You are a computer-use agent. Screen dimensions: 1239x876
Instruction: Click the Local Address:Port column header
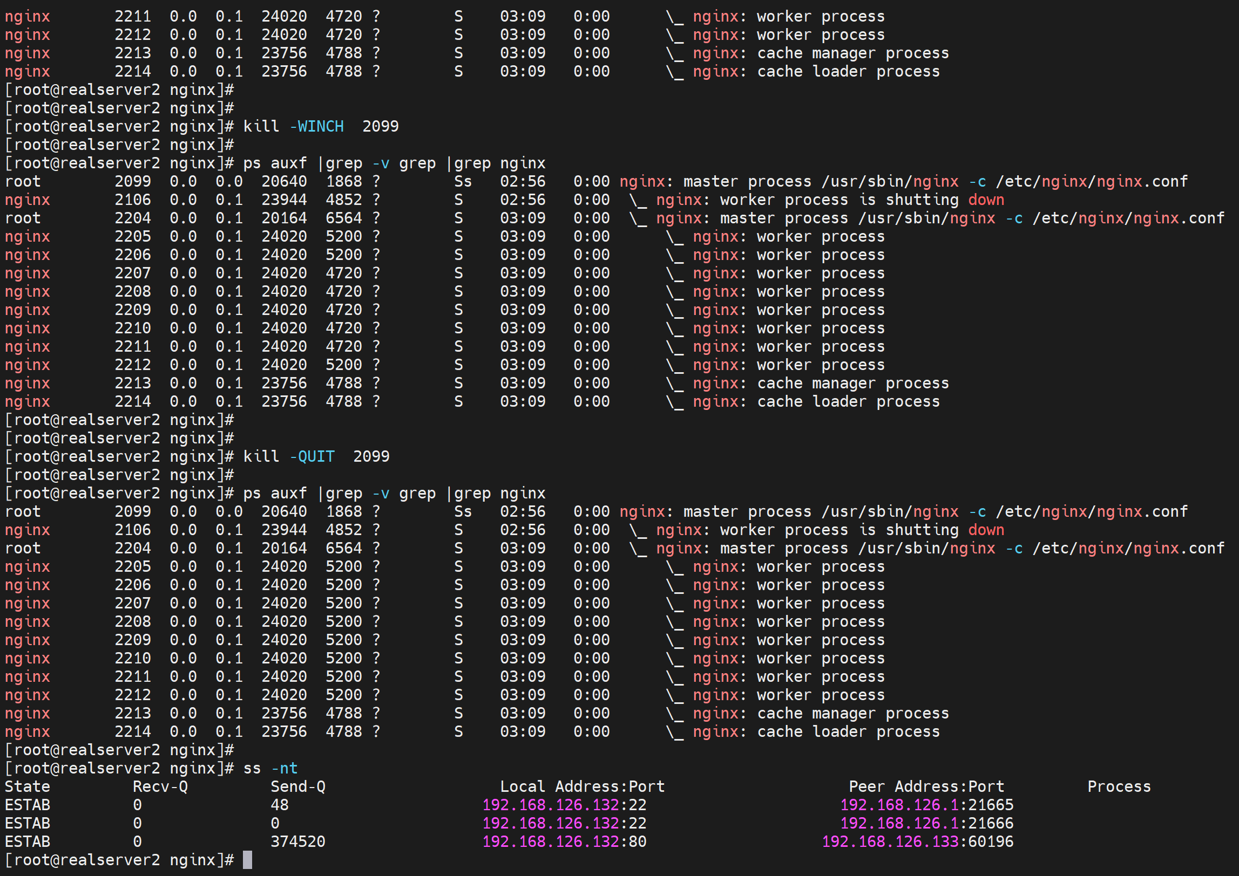click(582, 786)
